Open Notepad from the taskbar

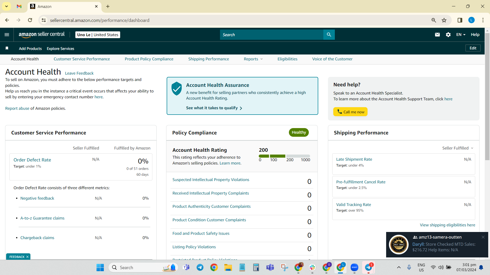(x=242, y=267)
